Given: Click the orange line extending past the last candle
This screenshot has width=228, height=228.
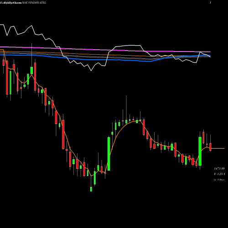Looking at the screenshot, I should [x=218, y=148].
